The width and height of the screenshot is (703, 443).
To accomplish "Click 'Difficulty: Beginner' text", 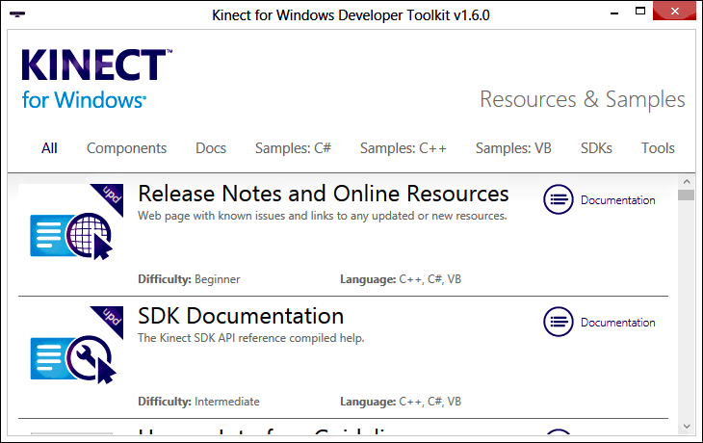I will click(x=189, y=279).
